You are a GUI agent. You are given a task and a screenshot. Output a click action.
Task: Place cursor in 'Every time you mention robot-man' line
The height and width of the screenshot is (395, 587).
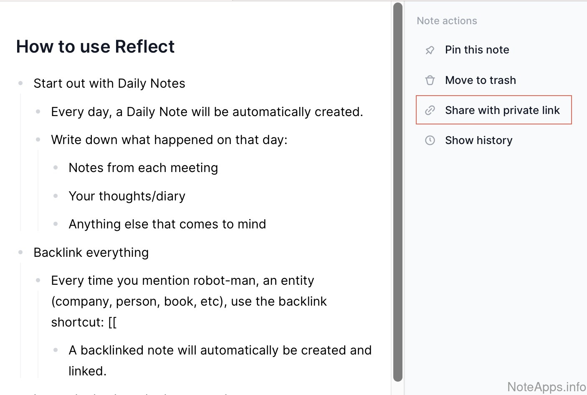182,281
